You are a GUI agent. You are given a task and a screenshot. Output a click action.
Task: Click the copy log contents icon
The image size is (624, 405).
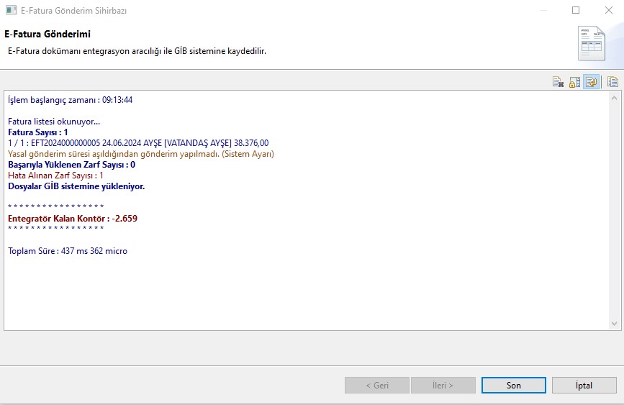pyautogui.click(x=612, y=82)
